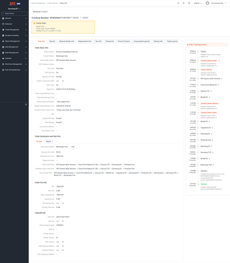
Task: Click info icon beside first Exception_Reason_Added
Action: pos(219,60)
